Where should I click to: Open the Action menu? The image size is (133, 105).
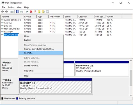pyautogui.click(x=11, y=7)
